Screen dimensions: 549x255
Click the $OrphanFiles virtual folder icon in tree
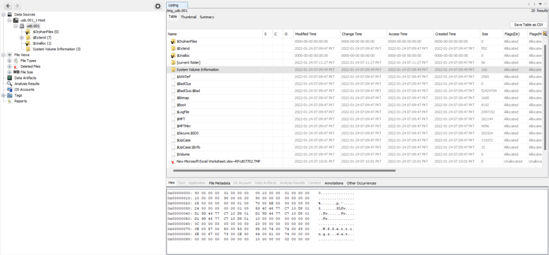click(28, 32)
